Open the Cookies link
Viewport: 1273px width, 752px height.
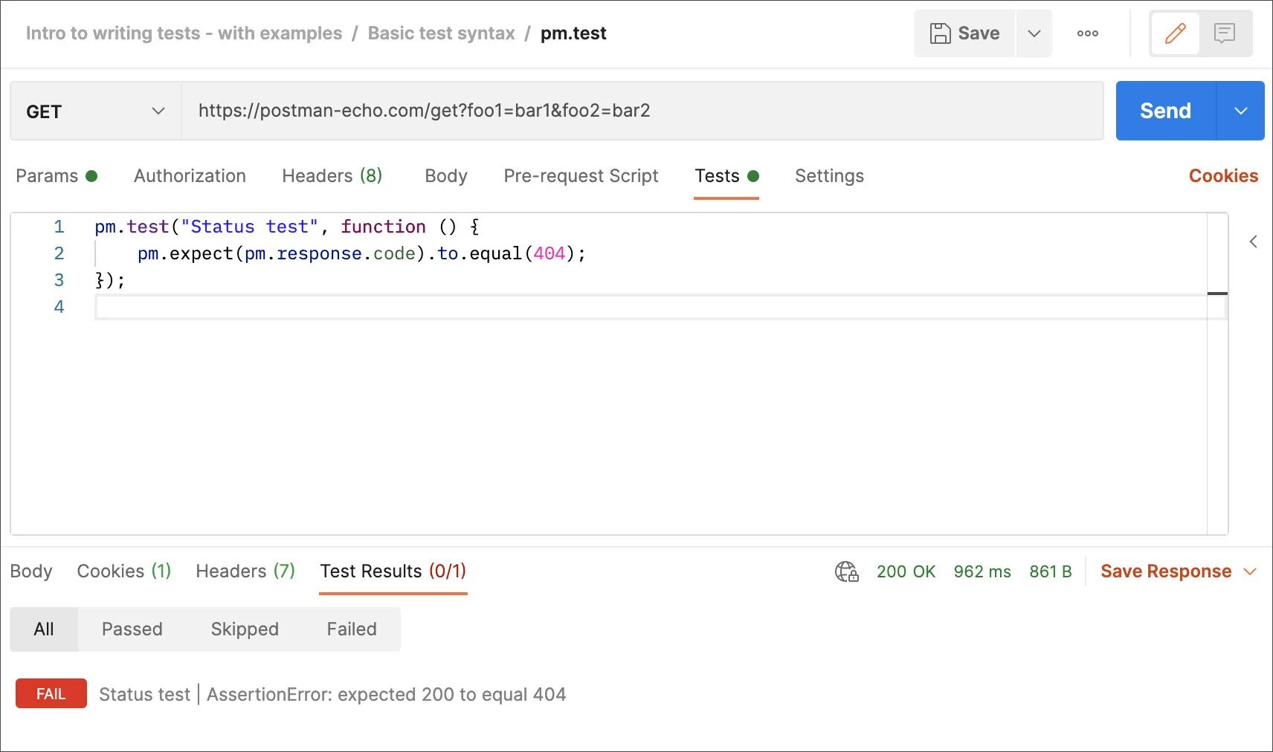(x=1223, y=176)
